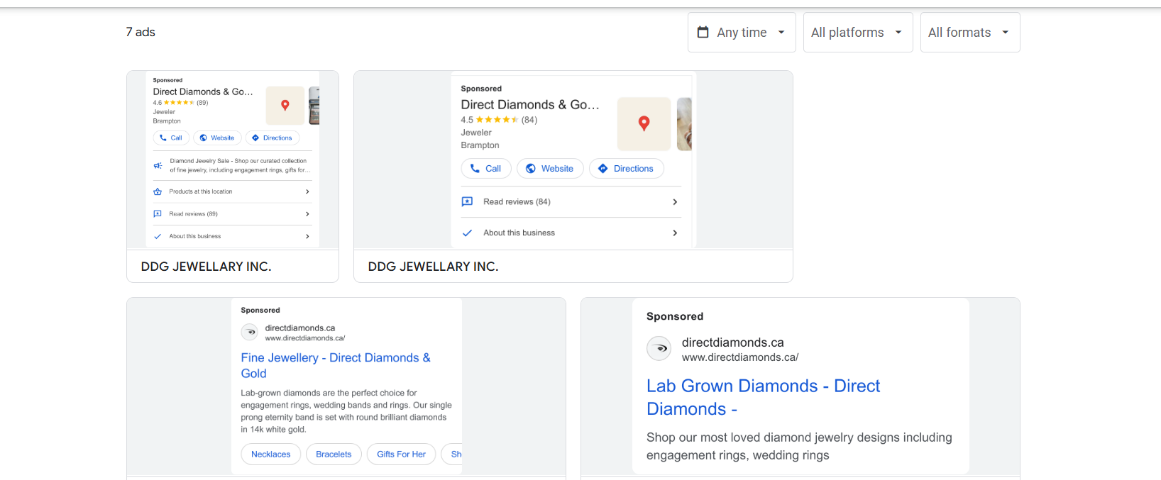Expand About this business in 84-review ad
This screenshot has width=1161, height=480.
[x=570, y=233]
